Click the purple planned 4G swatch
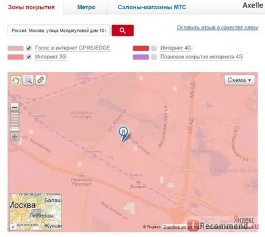This screenshot has width=265, height=237. coord(141,57)
